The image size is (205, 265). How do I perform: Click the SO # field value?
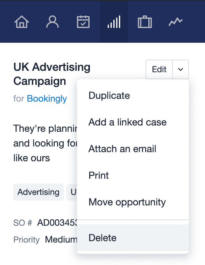[x=57, y=223]
